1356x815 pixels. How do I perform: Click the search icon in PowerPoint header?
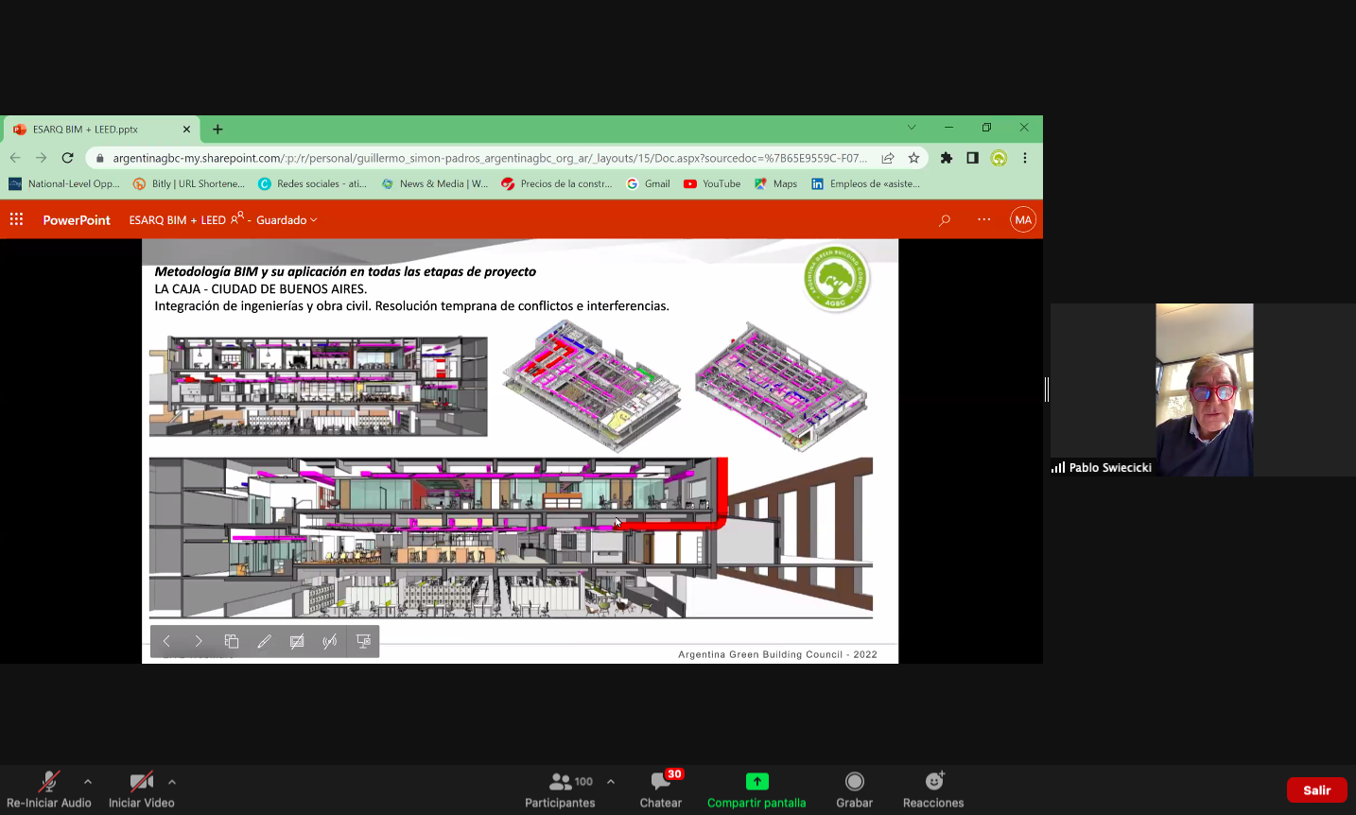click(x=944, y=220)
